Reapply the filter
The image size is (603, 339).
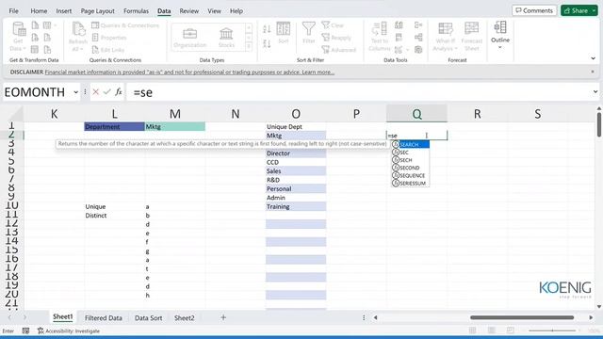coord(336,38)
